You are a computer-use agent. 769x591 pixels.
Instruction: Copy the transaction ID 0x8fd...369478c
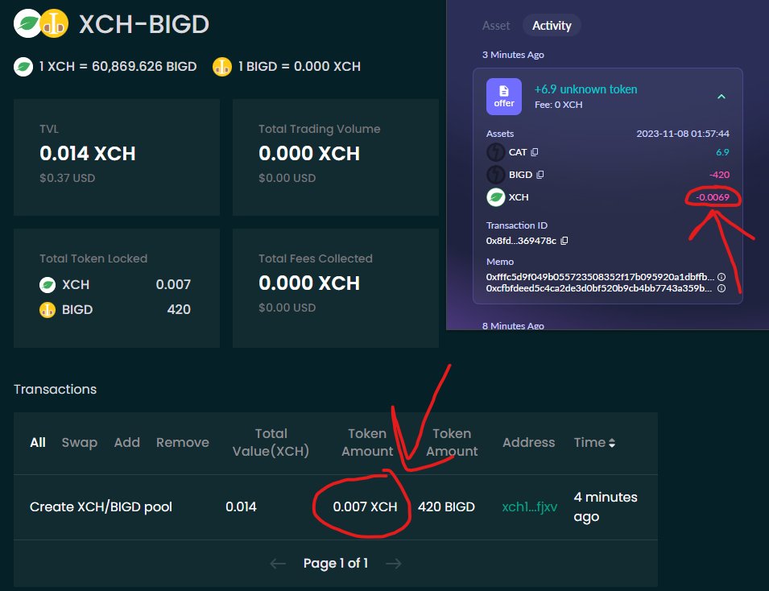(x=564, y=240)
